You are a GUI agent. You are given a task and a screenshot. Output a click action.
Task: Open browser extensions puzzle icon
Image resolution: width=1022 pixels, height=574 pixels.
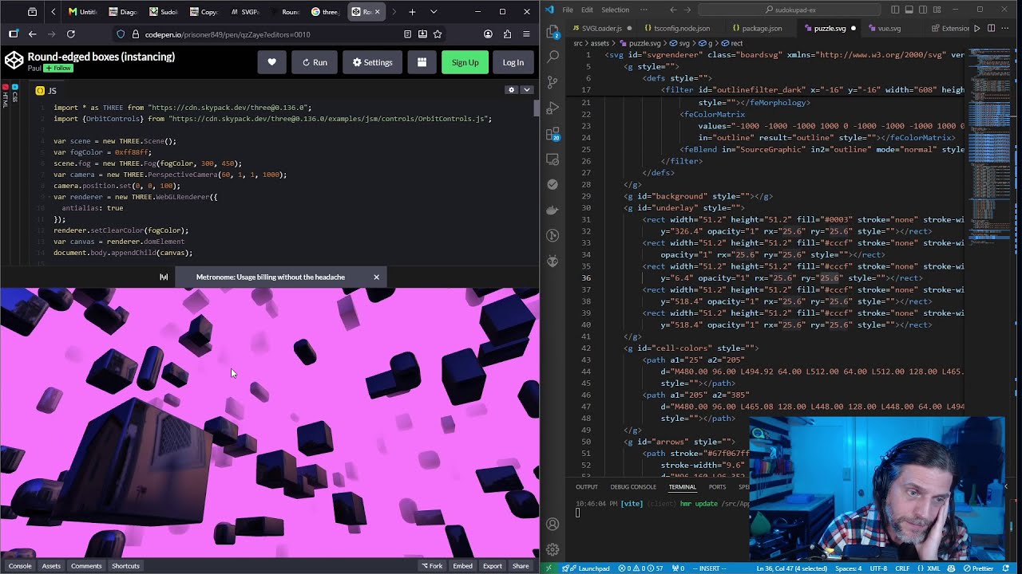coord(507,34)
